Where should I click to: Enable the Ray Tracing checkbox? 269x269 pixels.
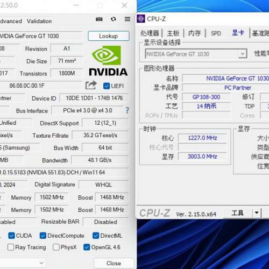(x=11, y=247)
